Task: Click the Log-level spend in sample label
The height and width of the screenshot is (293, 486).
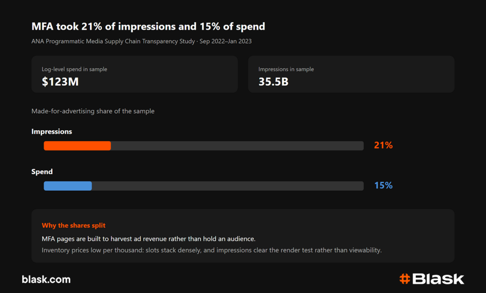Action: point(75,69)
